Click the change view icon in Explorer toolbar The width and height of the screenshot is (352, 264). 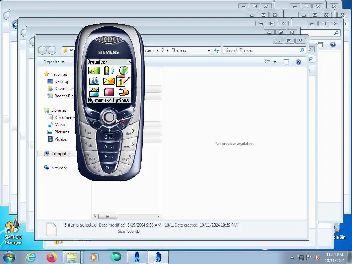point(267,62)
